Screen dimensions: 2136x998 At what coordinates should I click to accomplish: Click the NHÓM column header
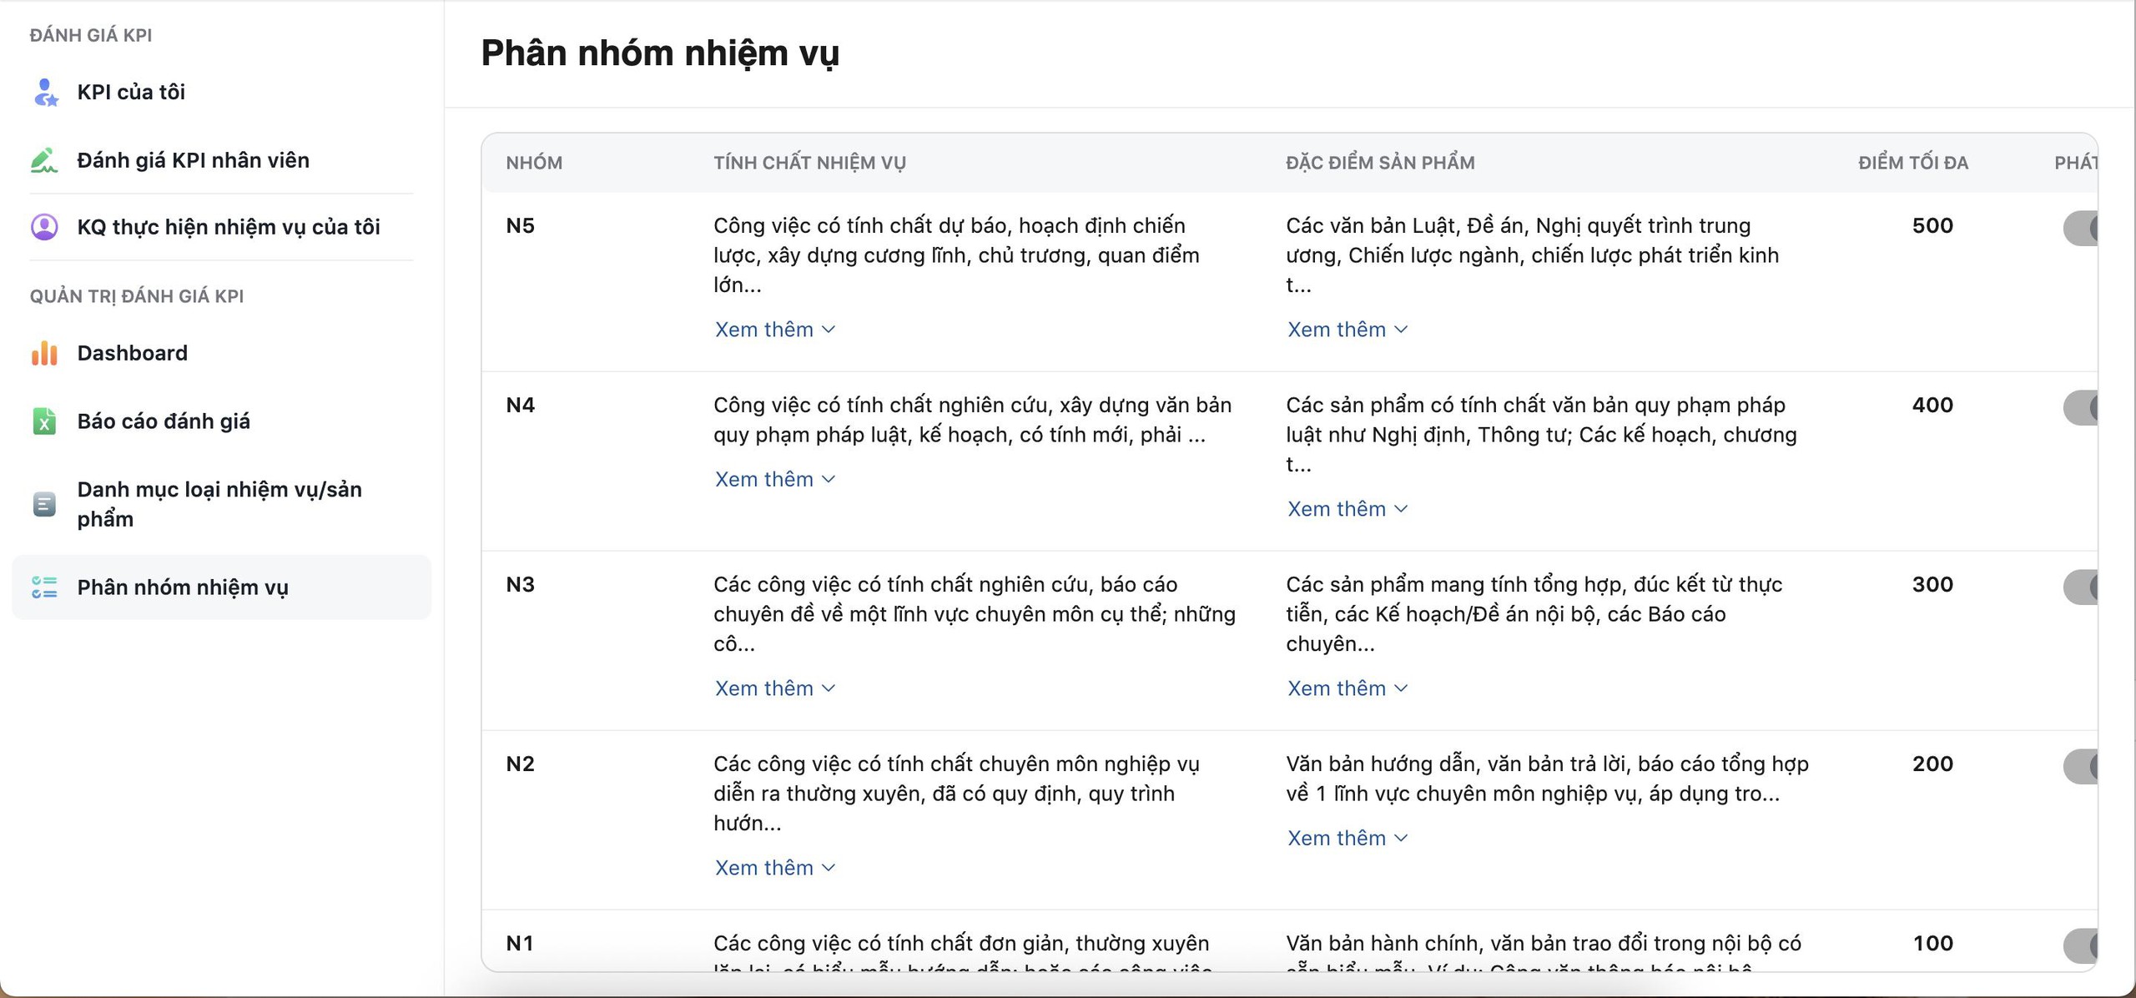coord(534,163)
